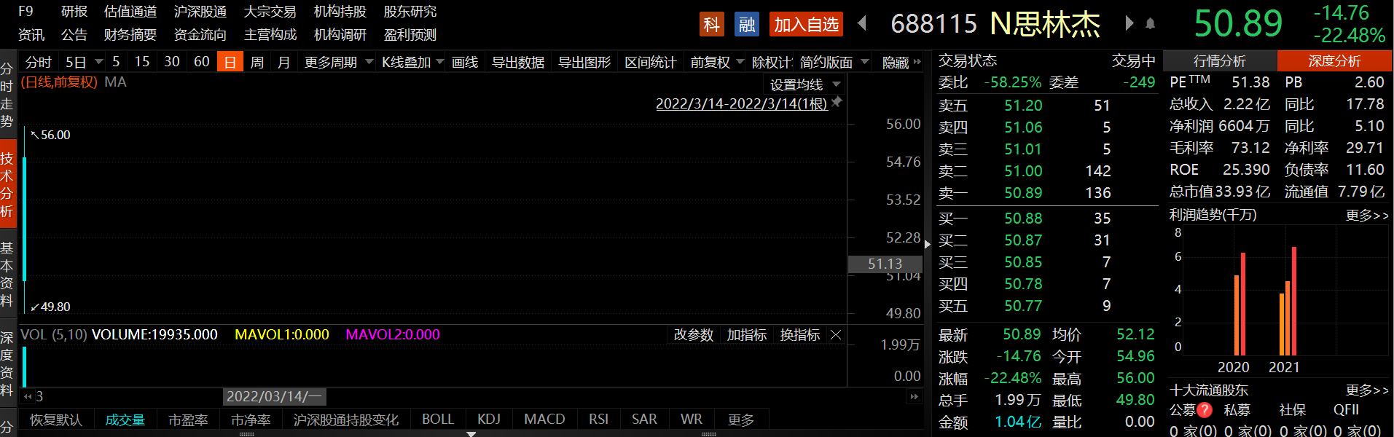Select 5-minute period

(x=116, y=62)
